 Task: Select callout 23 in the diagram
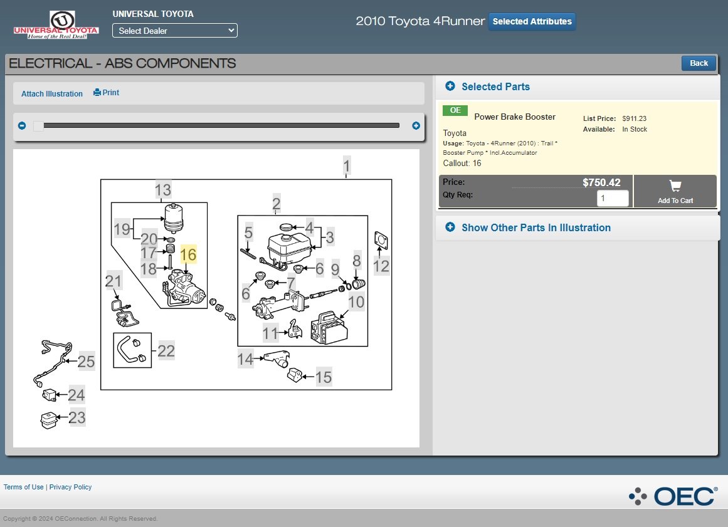[77, 417]
